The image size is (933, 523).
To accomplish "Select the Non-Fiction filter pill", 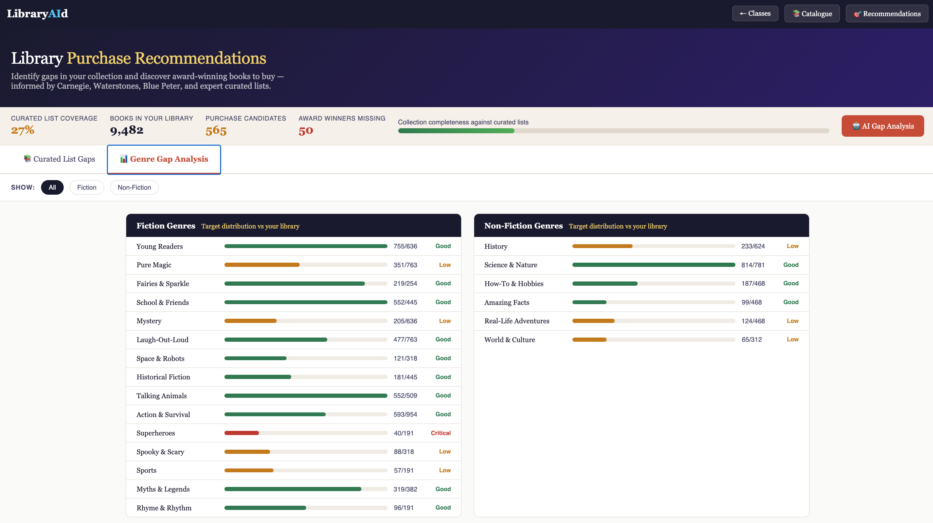I will pos(134,187).
